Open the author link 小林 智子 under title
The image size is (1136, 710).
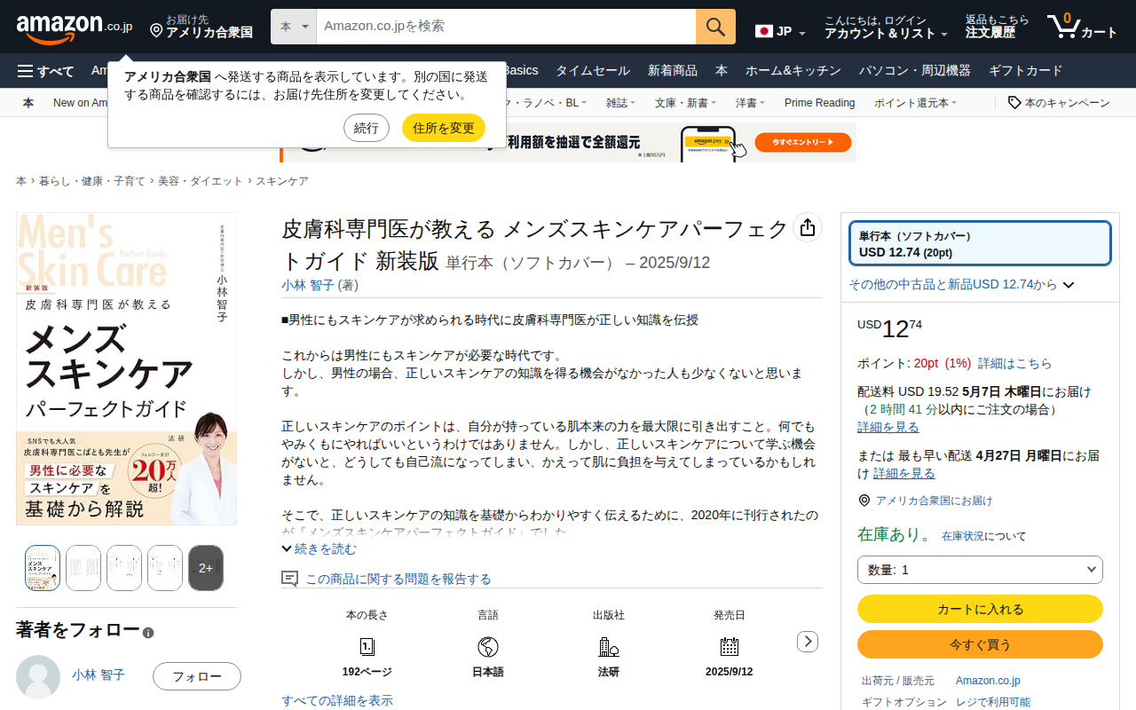tap(308, 285)
